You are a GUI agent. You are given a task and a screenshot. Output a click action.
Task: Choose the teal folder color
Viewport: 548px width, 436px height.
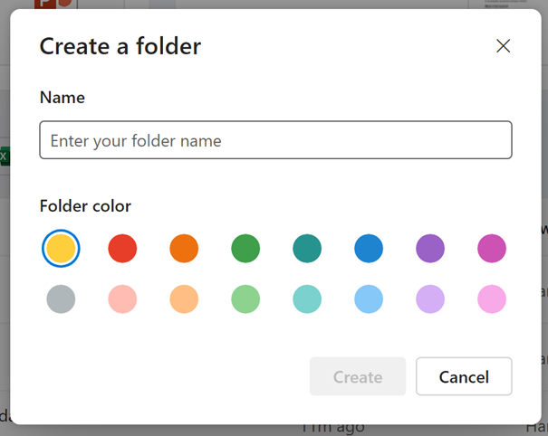pyautogui.click(x=307, y=248)
